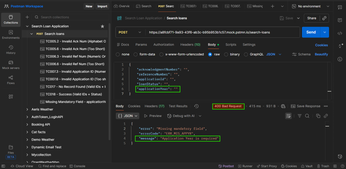
Task: Click the copy link icon next to Share
Action: click(x=324, y=18)
